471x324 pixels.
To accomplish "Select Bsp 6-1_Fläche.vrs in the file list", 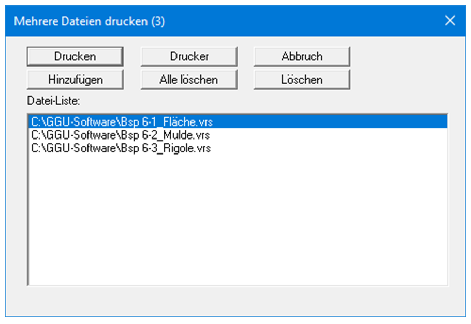I will (122, 122).
